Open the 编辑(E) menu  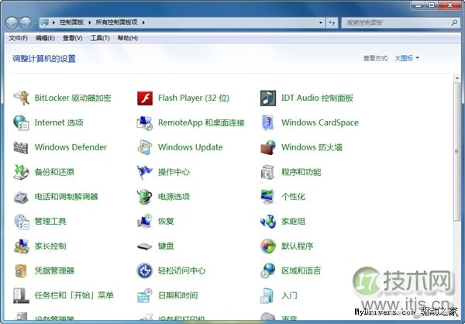pyautogui.click(x=45, y=38)
